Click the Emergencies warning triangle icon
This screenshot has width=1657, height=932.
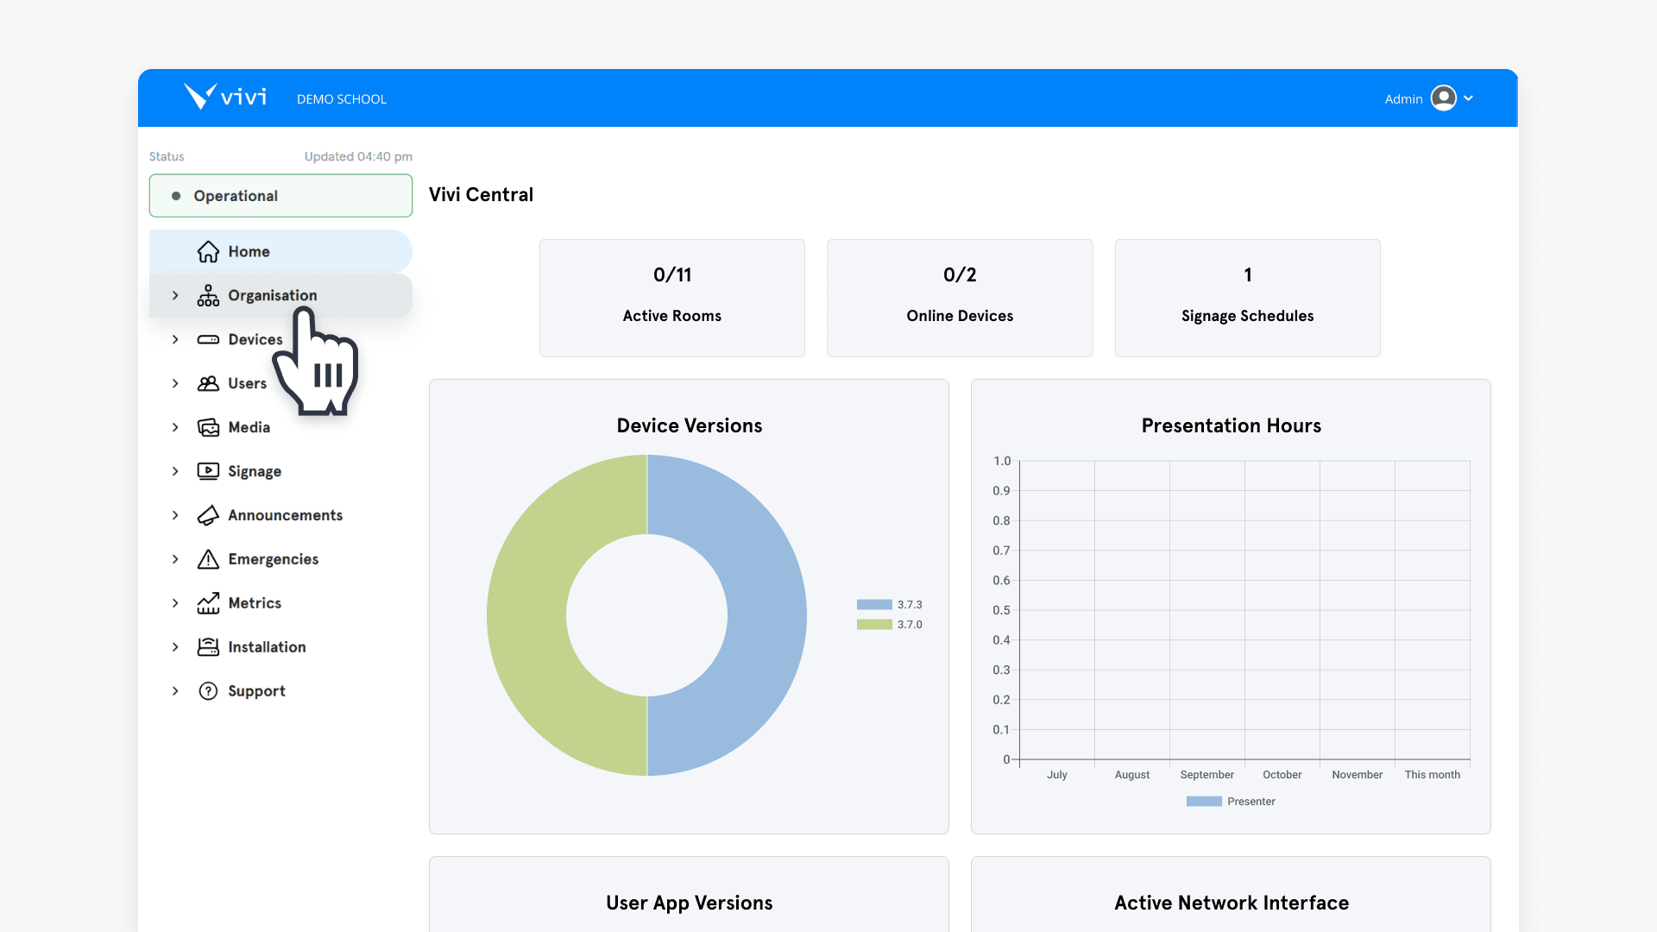[x=208, y=559]
